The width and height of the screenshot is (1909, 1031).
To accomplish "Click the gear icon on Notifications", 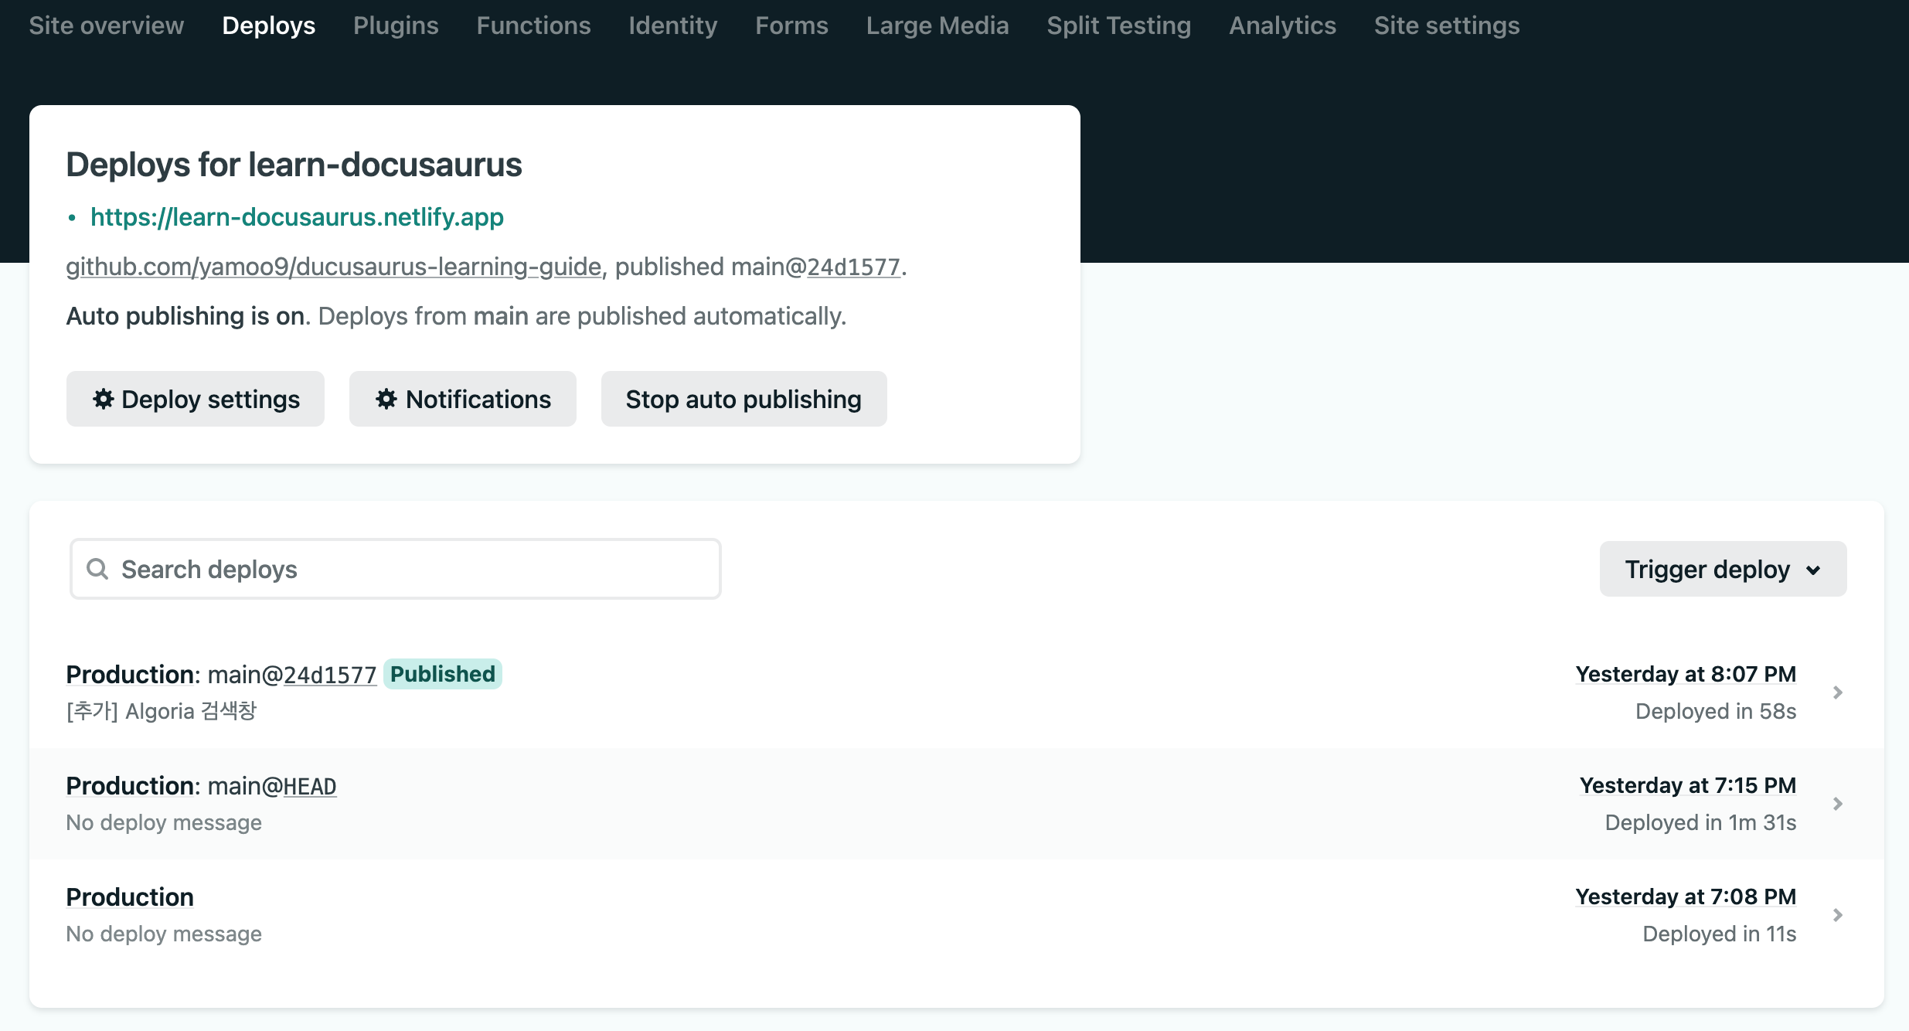I will [386, 399].
